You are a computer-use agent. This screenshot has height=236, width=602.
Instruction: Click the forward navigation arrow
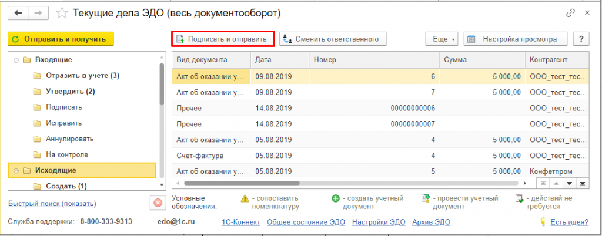coord(39,12)
